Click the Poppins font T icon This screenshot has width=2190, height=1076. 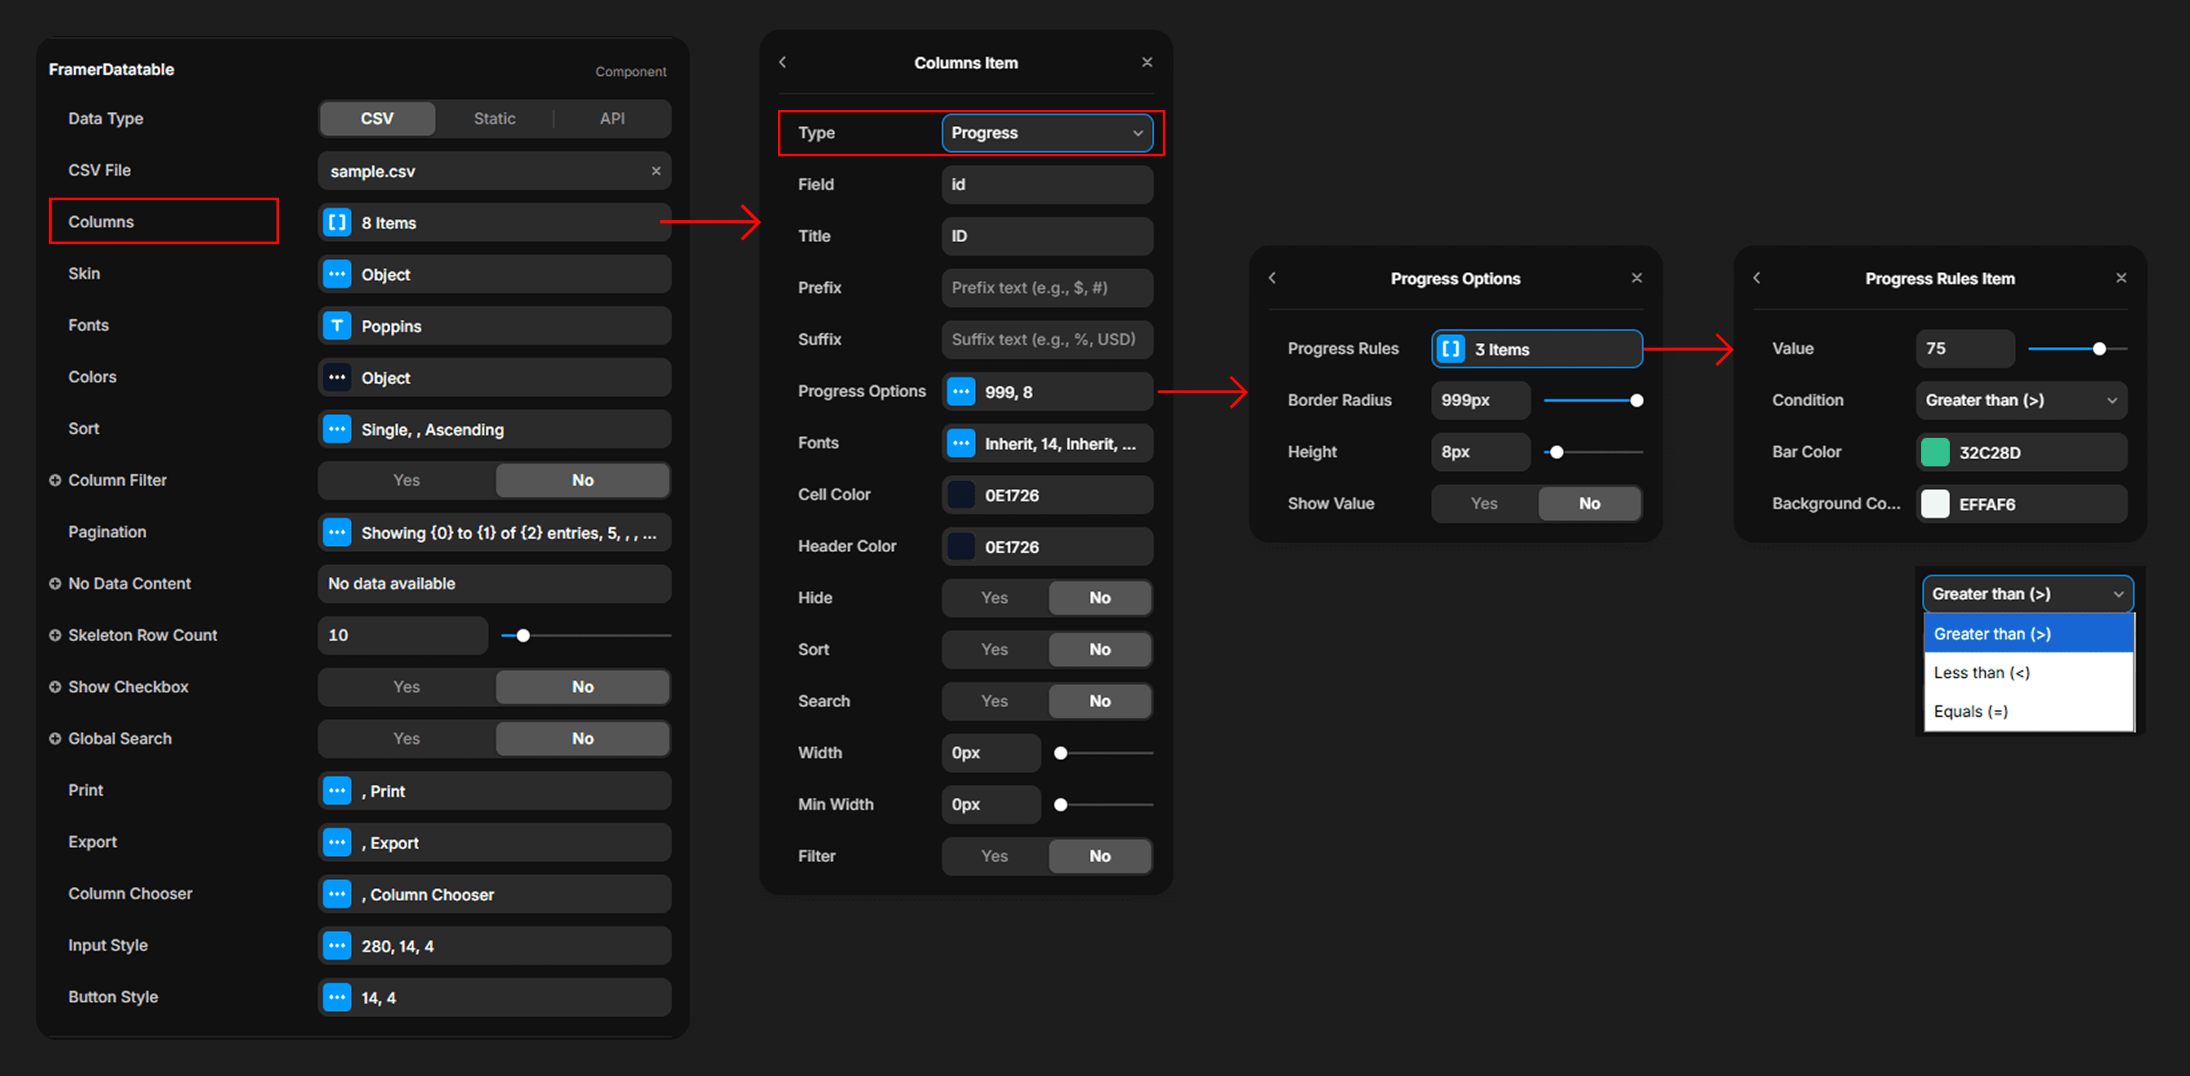click(x=337, y=326)
